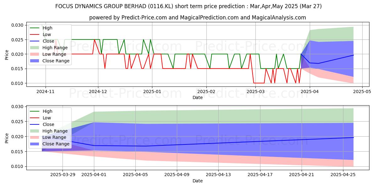Select 'High' legend entry in top chart
The image size is (377, 188).
47,28
